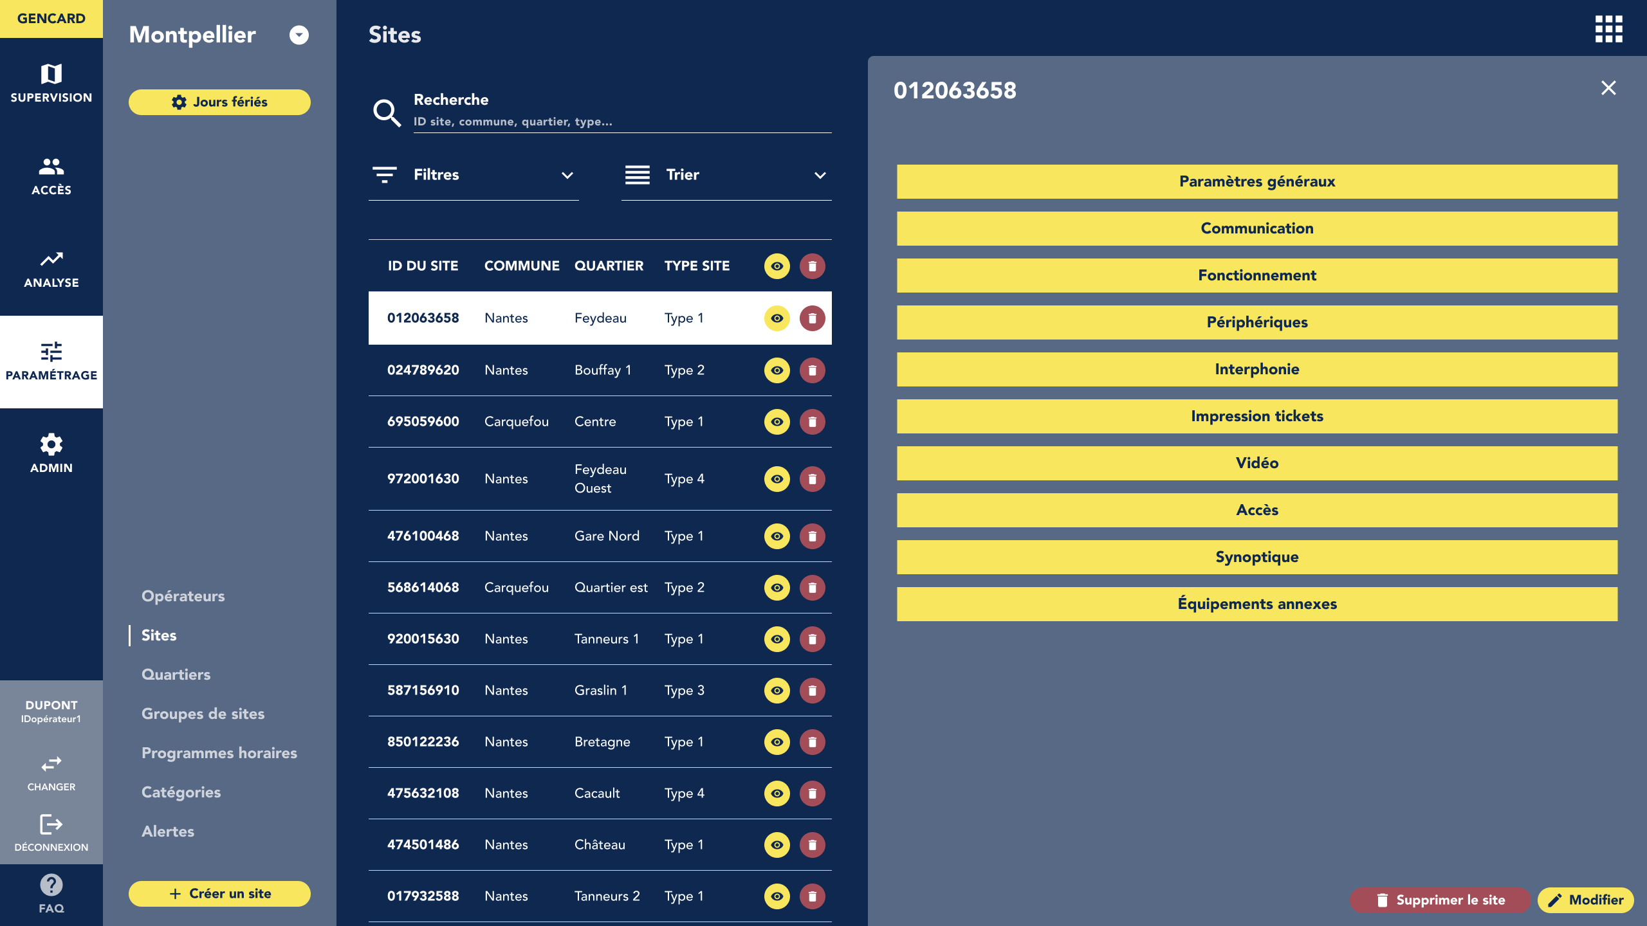Click Modifier button for site 012063658
This screenshot has width=1647, height=926.
[x=1584, y=900]
